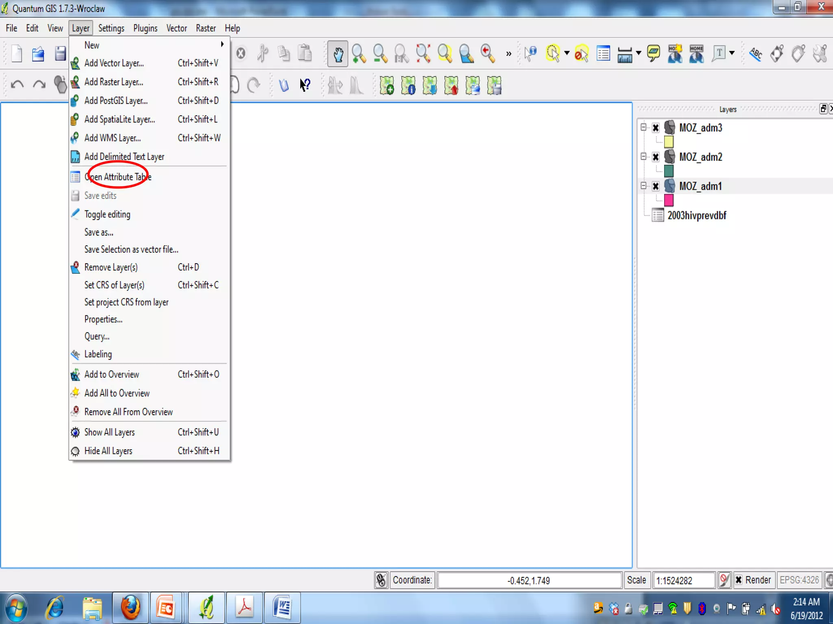The image size is (833, 624).
Task: Uncheck visibility of MOZ_adm3 layer
Action: point(656,128)
